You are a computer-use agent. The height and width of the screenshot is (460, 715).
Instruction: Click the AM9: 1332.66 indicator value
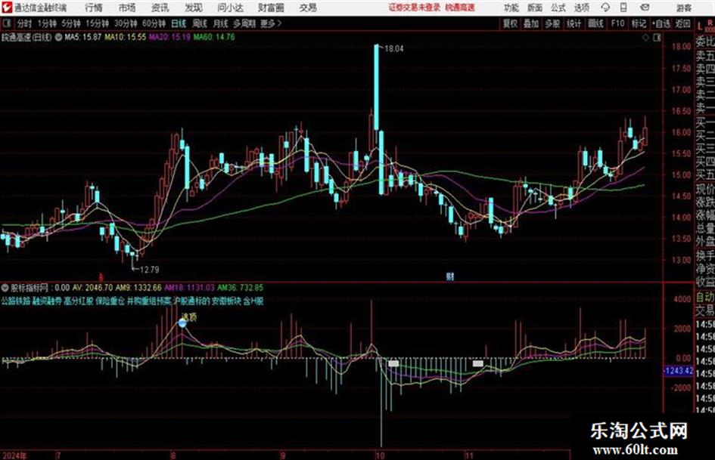coord(138,288)
